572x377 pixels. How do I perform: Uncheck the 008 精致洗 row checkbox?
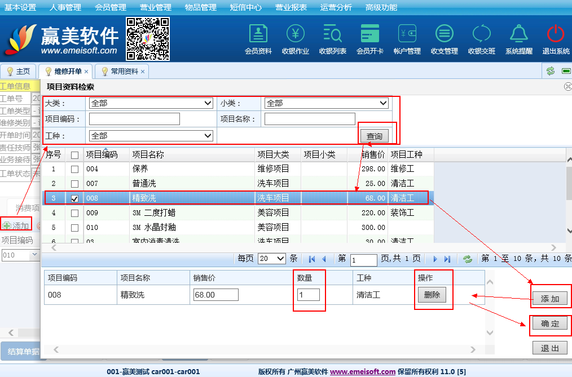(x=74, y=198)
